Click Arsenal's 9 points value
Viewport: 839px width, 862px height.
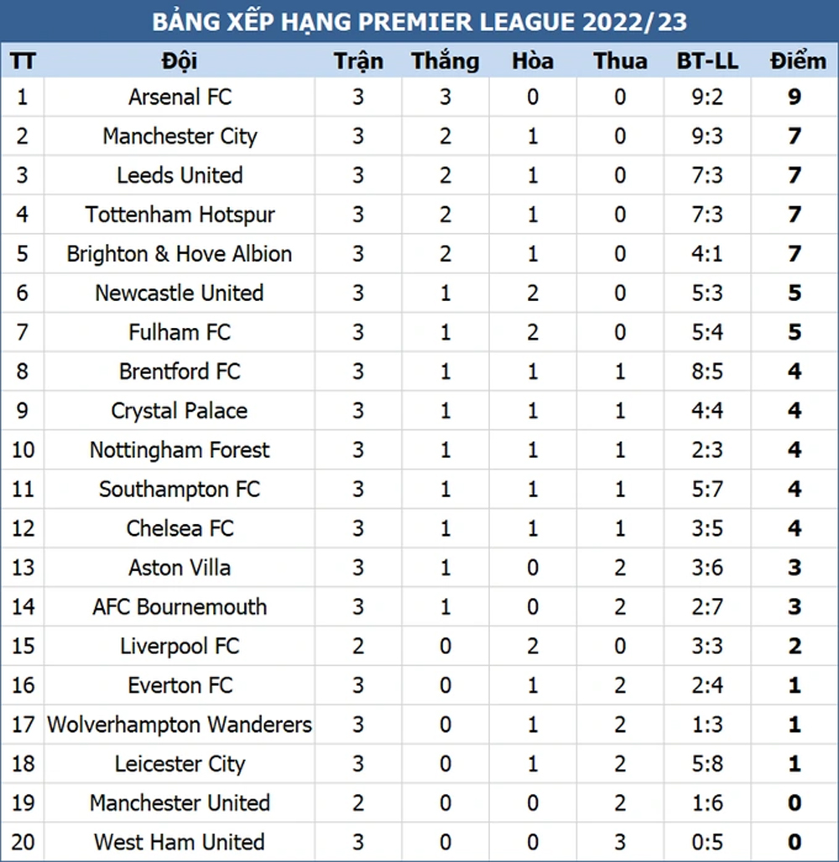coord(795,96)
